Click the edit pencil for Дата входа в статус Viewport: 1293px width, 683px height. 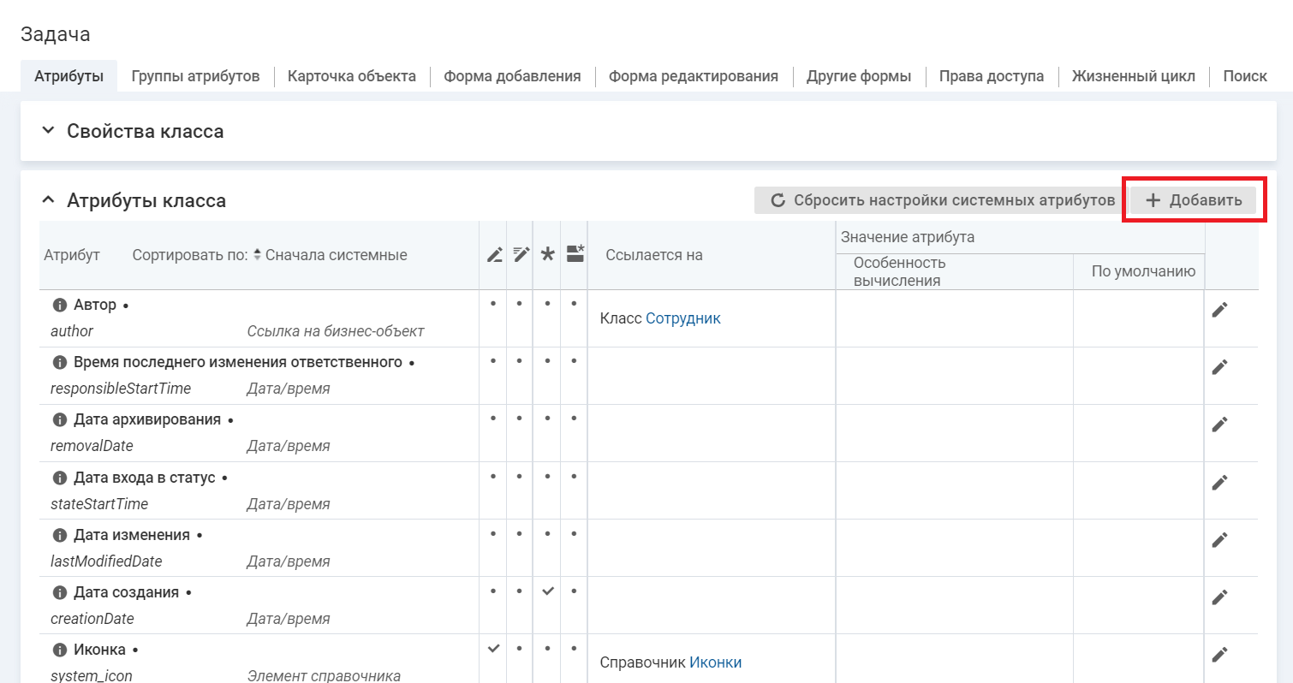pos(1219,483)
